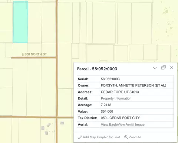Image resolution: width=178 pixels, height=143 pixels.
Task: Click the $54,000 value cell
Action: (136, 112)
